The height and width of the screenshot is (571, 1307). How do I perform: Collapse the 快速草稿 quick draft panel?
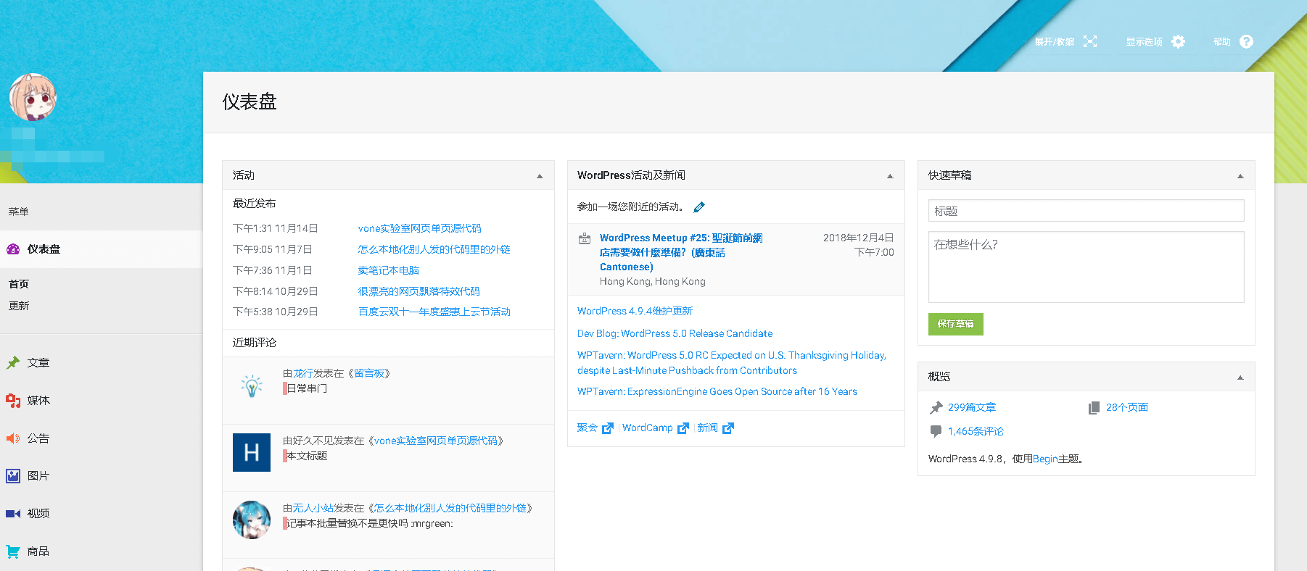pyautogui.click(x=1240, y=176)
